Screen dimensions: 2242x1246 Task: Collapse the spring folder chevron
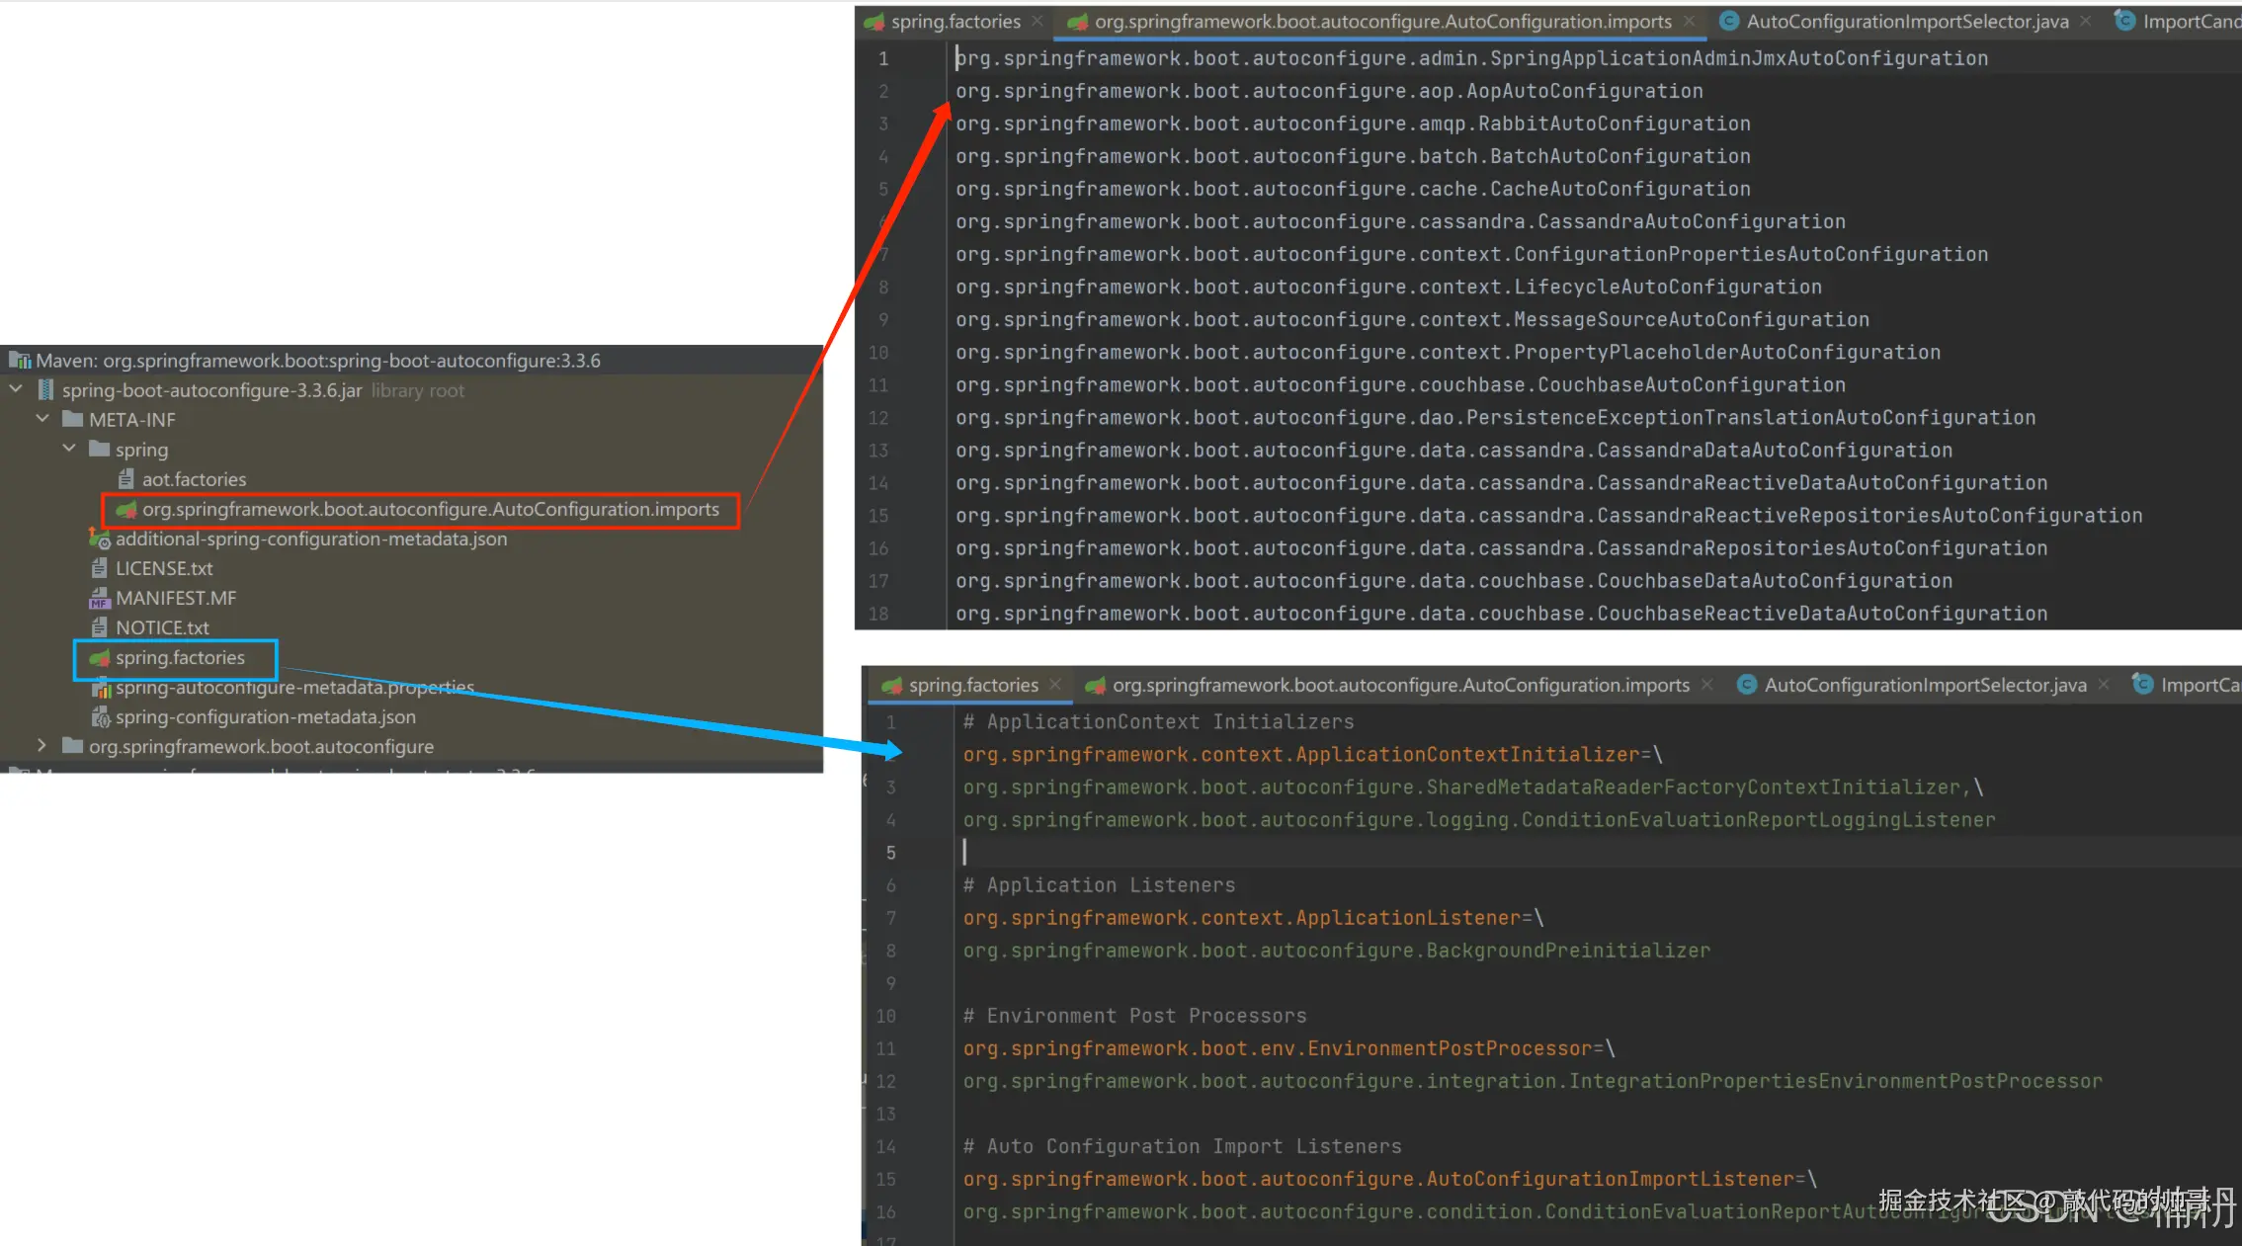69,450
